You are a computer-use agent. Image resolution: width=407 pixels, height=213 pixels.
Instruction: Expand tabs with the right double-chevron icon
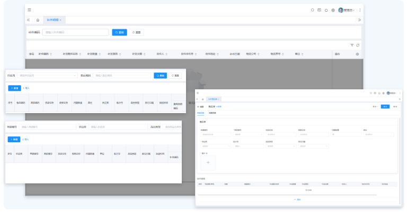(359, 20)
